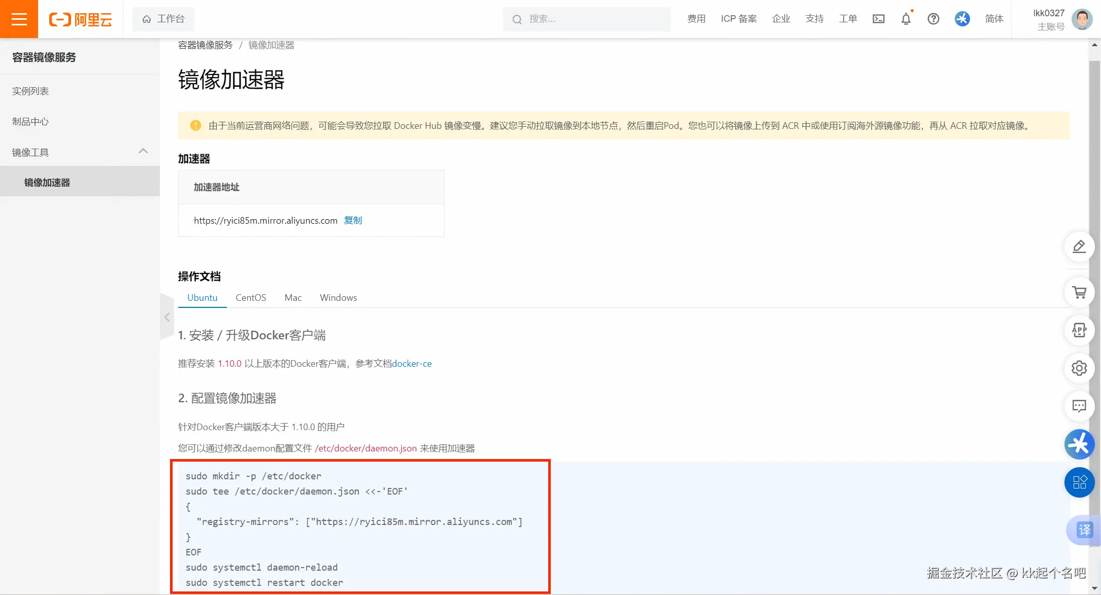Open the settings gear floating icon
1101x595 pixels.
1079,368
